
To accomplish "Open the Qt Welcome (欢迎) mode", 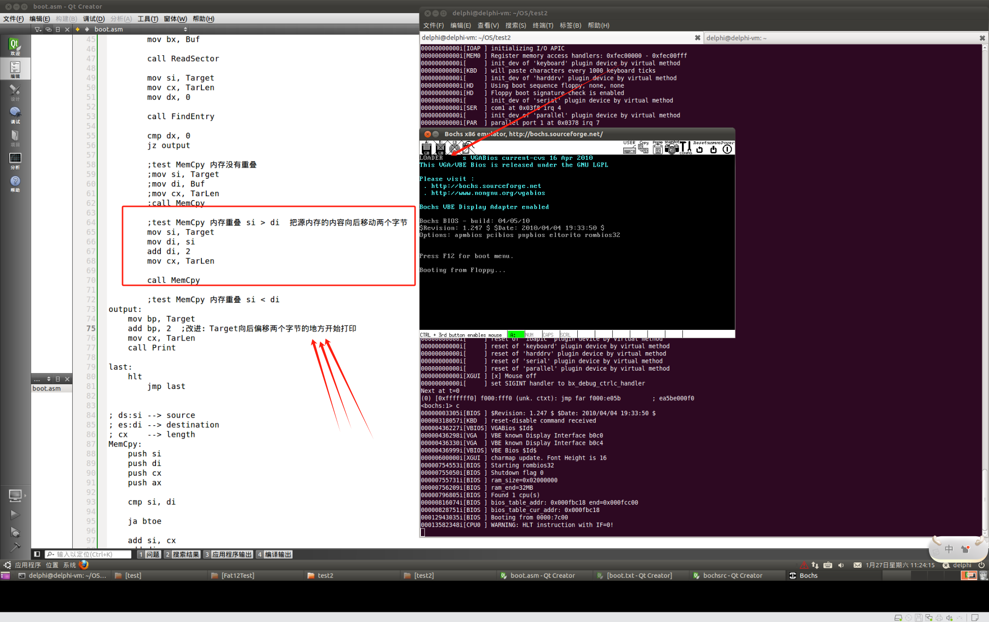I will pyautogui.click(x=15, y=47).
